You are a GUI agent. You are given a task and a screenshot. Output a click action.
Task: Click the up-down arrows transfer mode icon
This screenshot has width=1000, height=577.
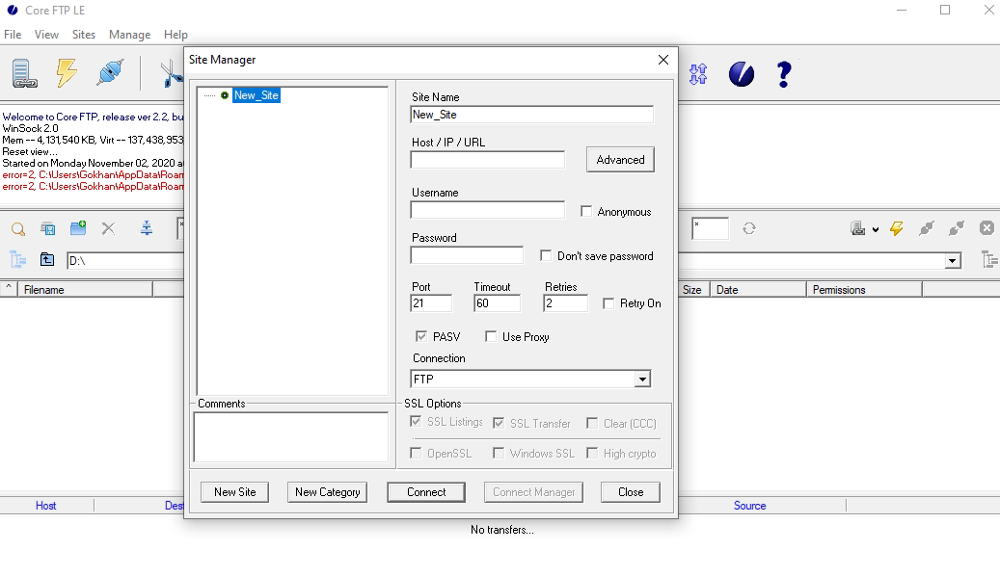click(698, 74)
